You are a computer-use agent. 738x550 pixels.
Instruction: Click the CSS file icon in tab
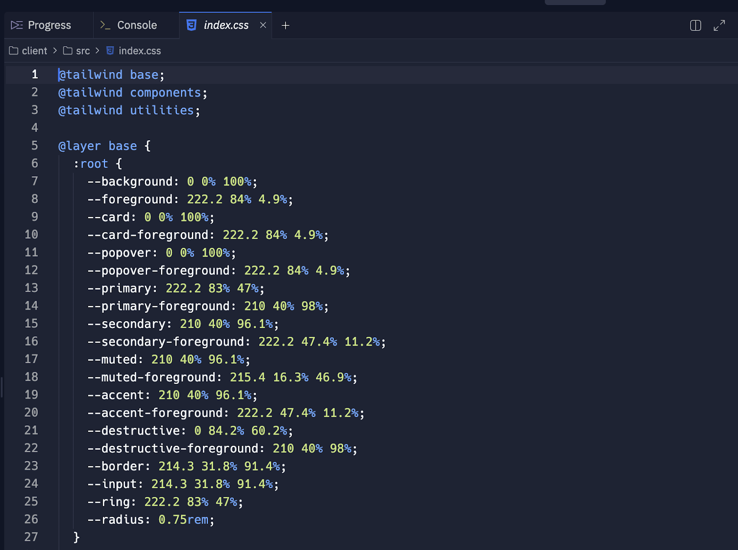(x=191, y=25)
